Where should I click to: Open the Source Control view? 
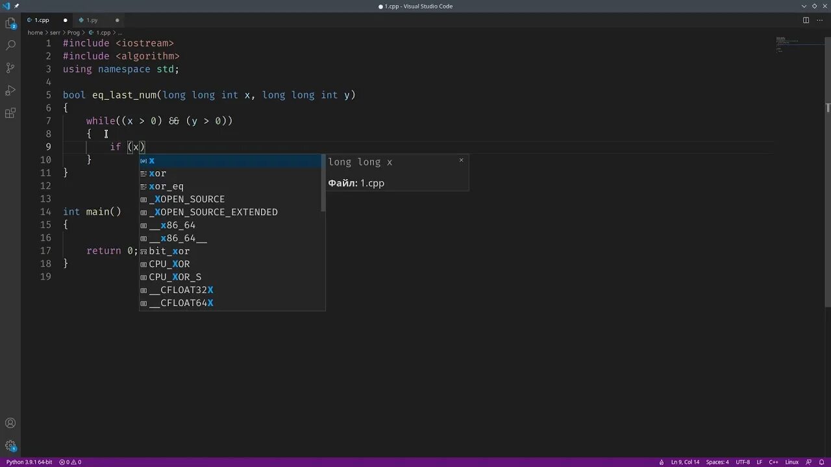pos(10,67)
